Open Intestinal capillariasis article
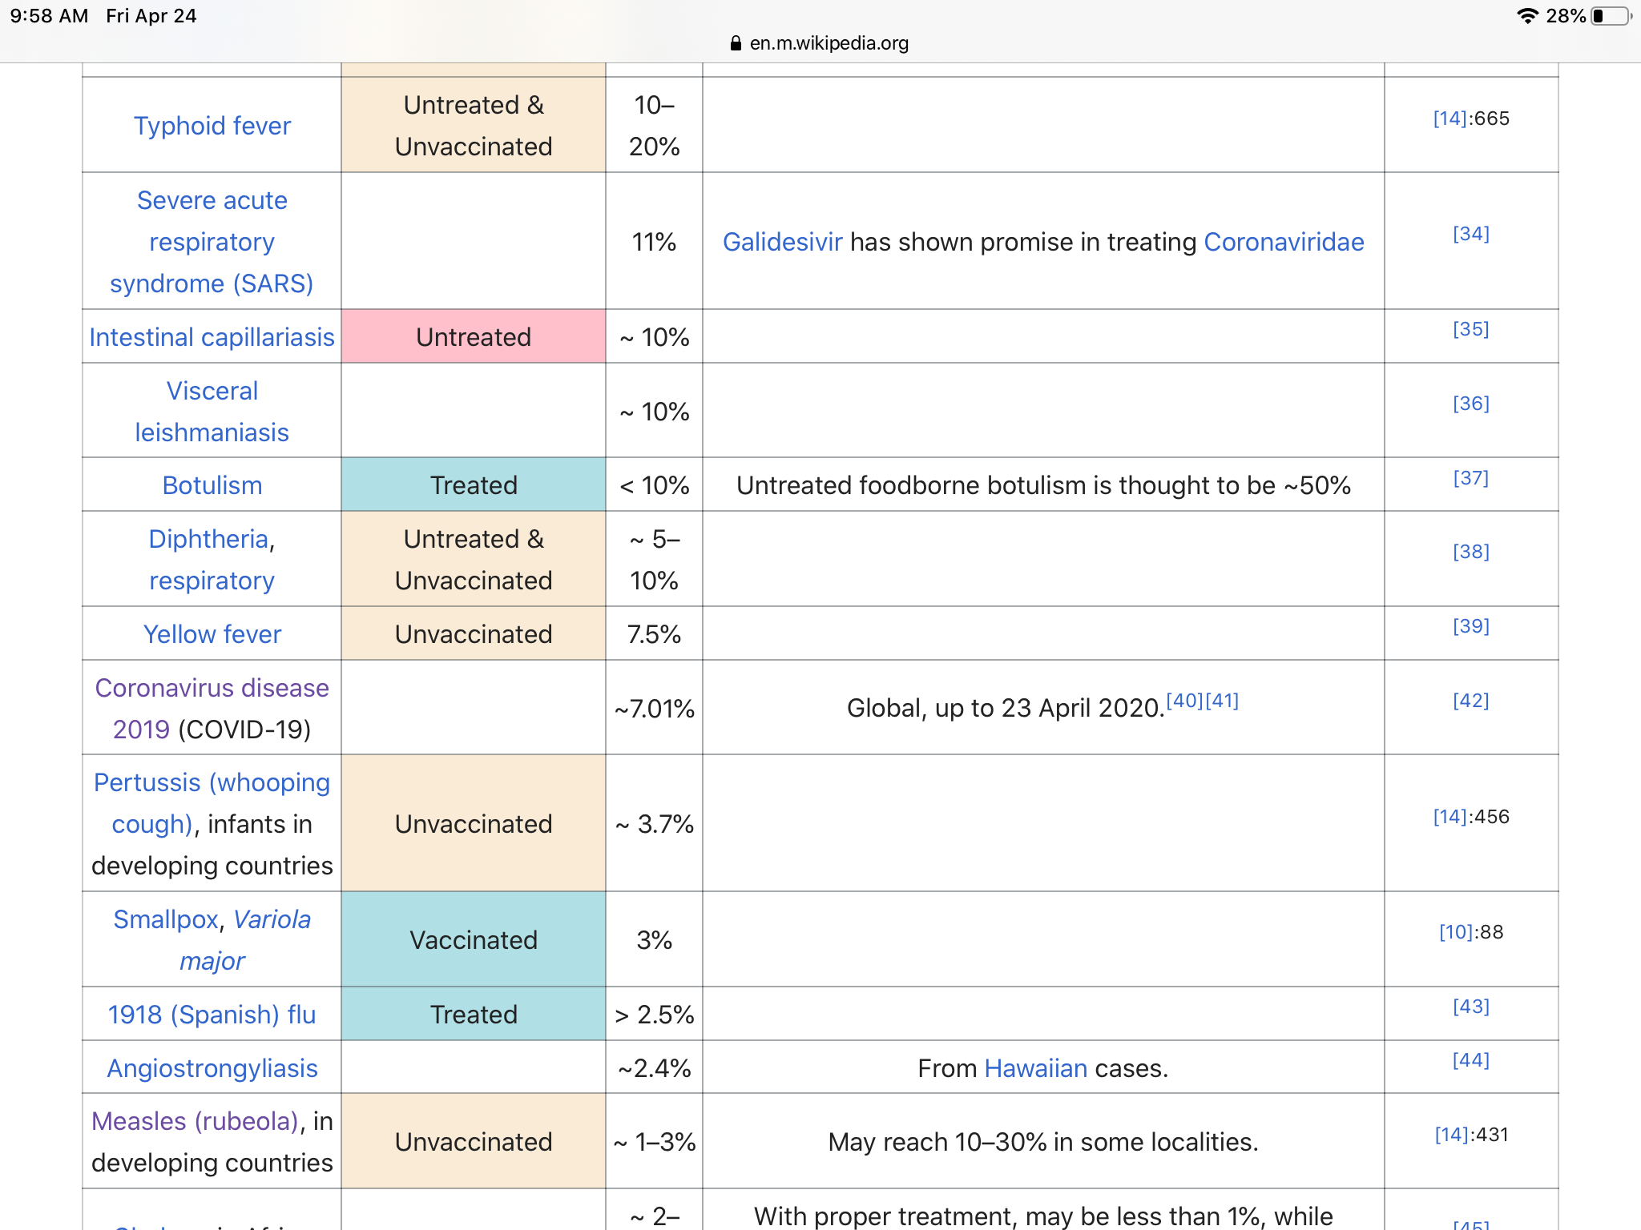The height and width of the screenshot is (1230, 1641). (212, 337)
